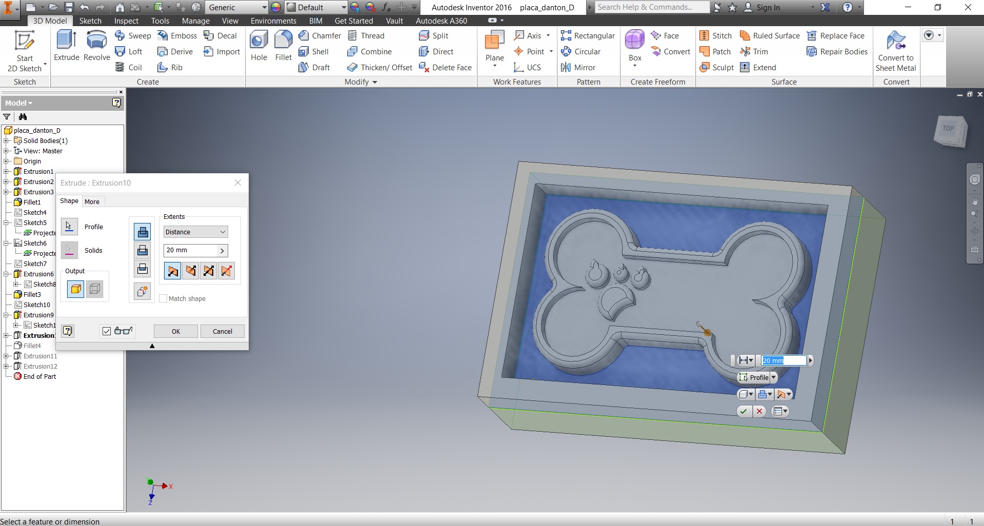
Task: Toggle the Match shape checkbox
Action: tap(163, 298)
